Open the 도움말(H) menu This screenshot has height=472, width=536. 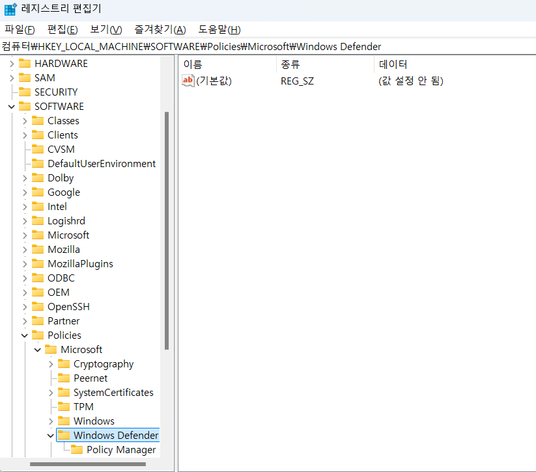click(219, 30)
